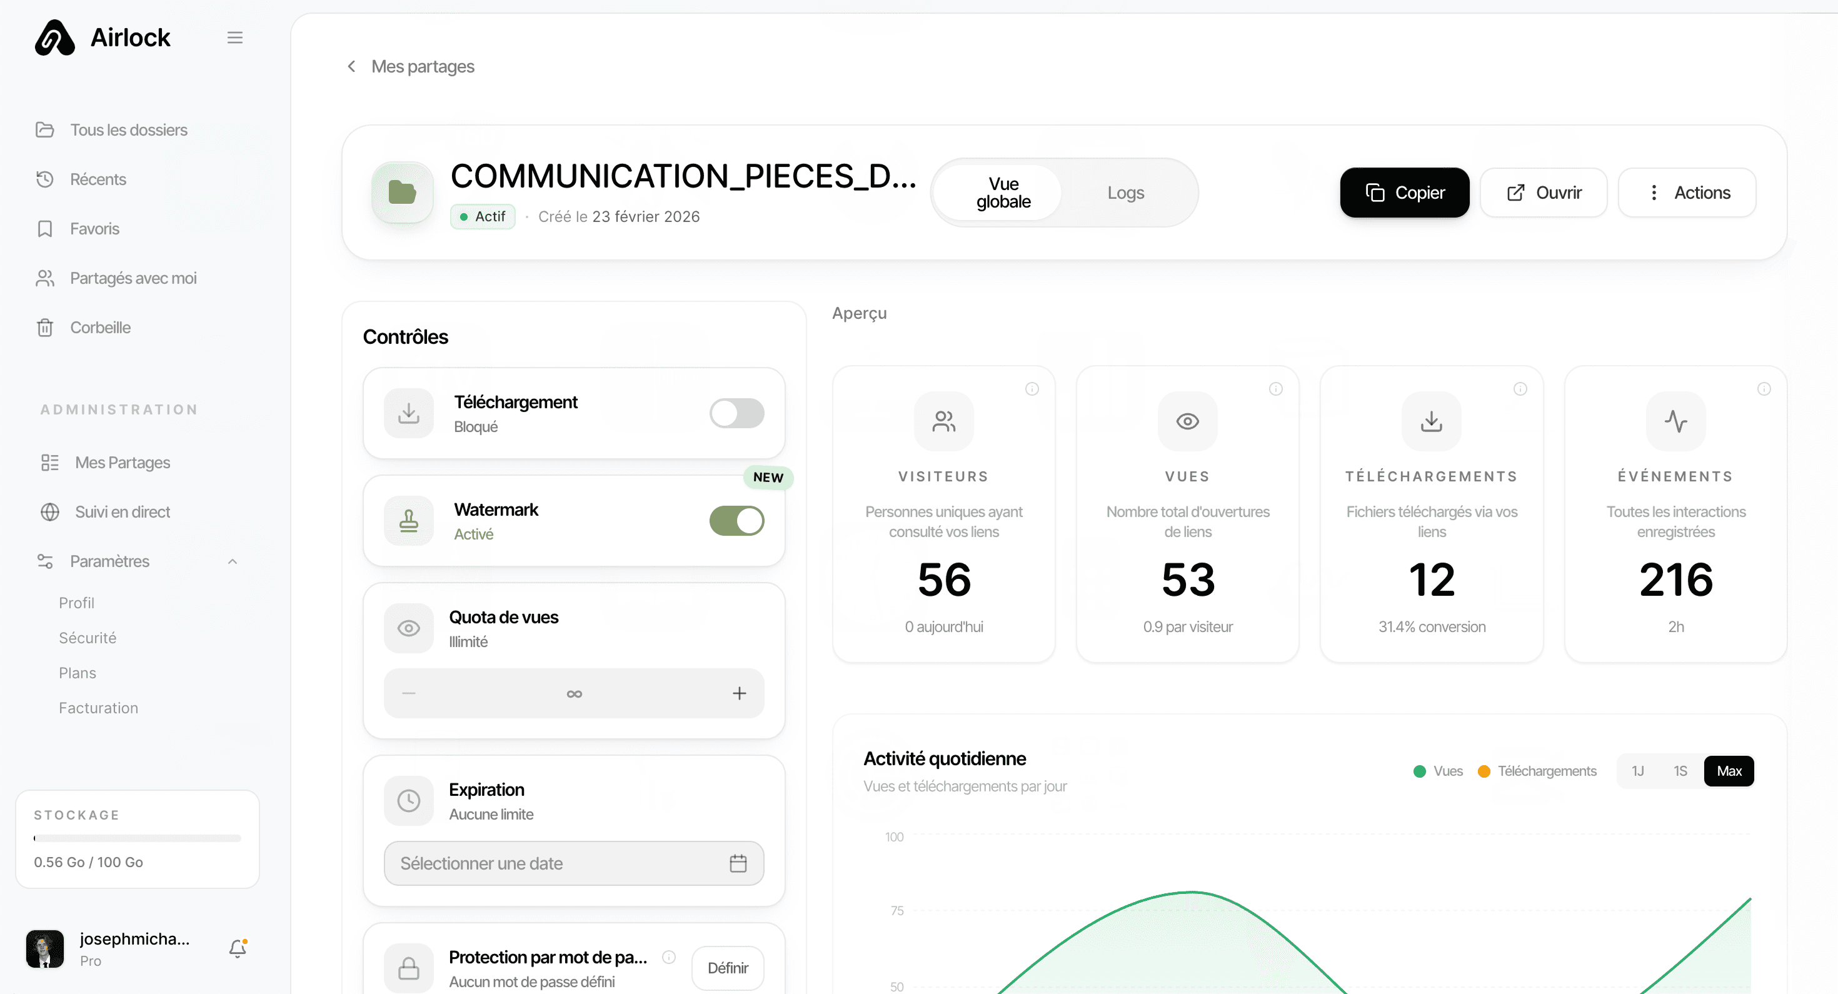This screenshot has width=1838, height=994.
Task: Click the Téléchargement download icon in Contrôles
Action: [409, 413]
